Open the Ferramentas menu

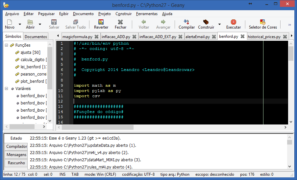[x=147, y=14]
